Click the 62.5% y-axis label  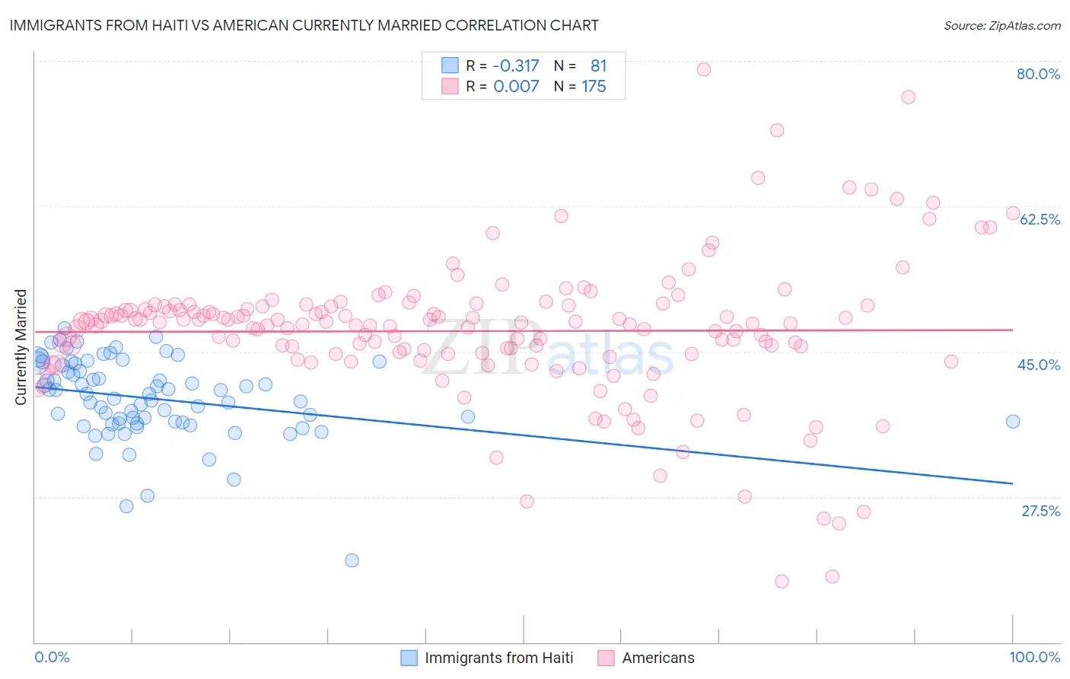tap(1040, 219)
